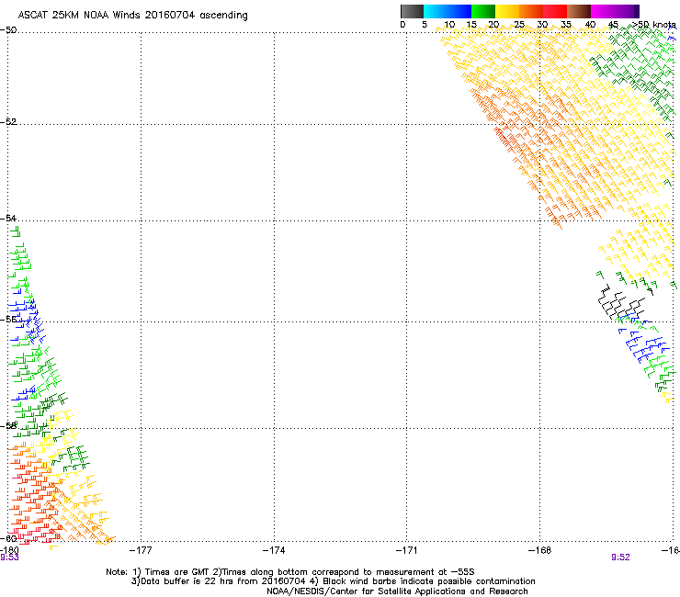Click the longitude label "-174"
The height and width of the screenshot is (597, 680).
(x=274, y=550)
